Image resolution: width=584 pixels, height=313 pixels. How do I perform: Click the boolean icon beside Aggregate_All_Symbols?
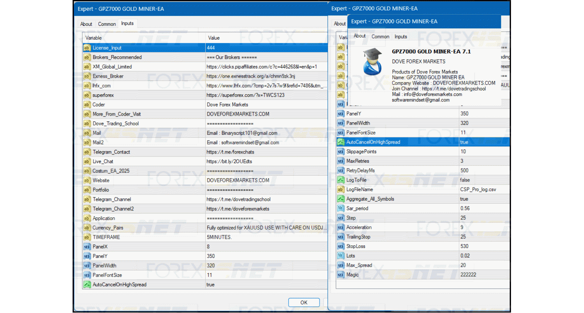pyautogui.click(x=340, y=199)
